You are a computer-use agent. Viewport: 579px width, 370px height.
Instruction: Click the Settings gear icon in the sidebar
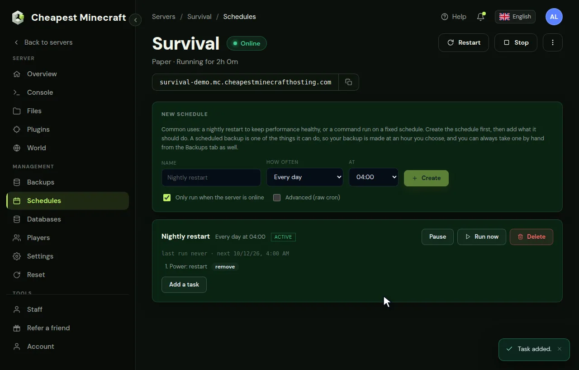coord(17,256)
